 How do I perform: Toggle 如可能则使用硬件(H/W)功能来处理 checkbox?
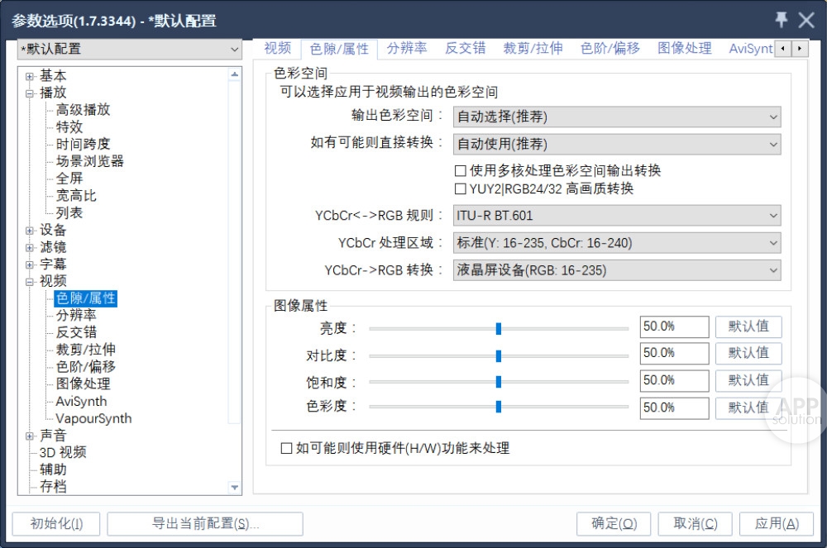pyautogui.click(x=287, y=449)
